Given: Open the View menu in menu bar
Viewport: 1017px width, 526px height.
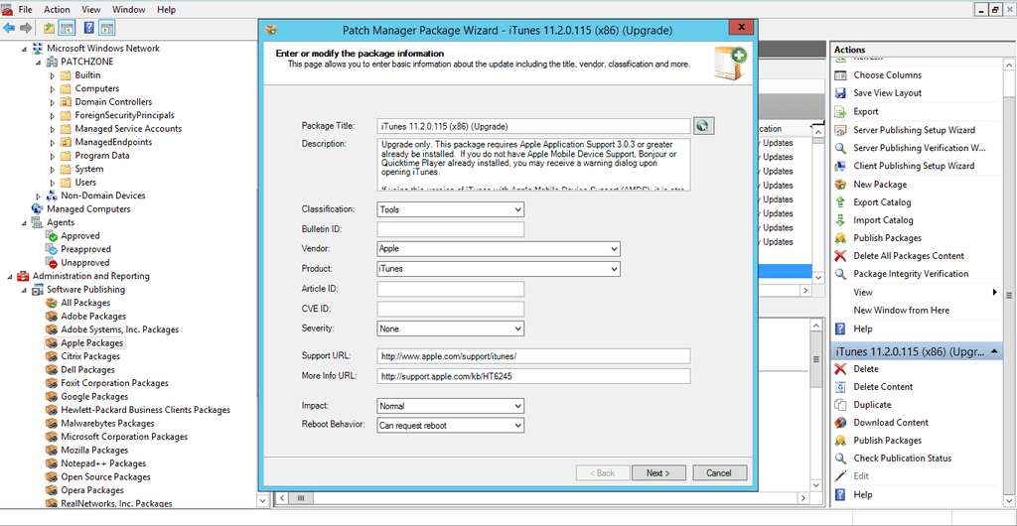Looking at the screenshot, I should (91, 10).
